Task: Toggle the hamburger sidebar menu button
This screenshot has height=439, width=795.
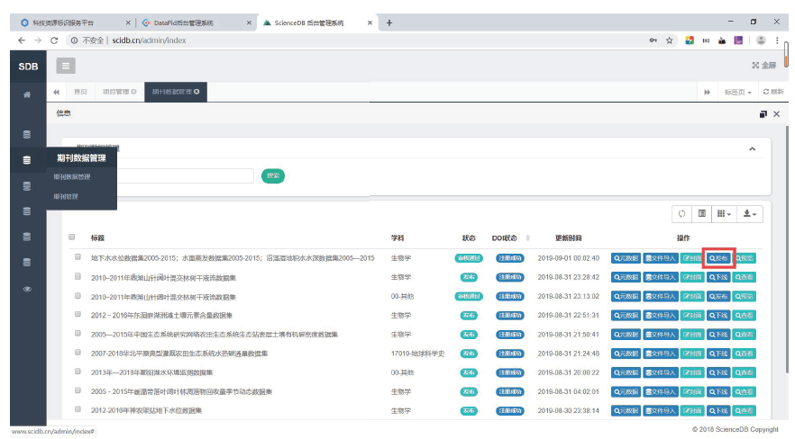Action: pos(66,66)
